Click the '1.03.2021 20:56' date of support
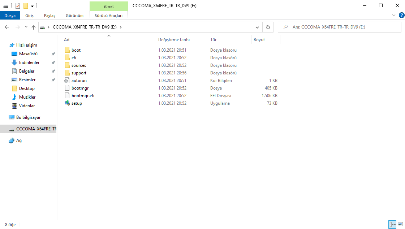Viewport: 405px width, 229px height. point(172,73)
